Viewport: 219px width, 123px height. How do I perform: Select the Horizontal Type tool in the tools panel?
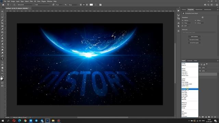(2, 59)
